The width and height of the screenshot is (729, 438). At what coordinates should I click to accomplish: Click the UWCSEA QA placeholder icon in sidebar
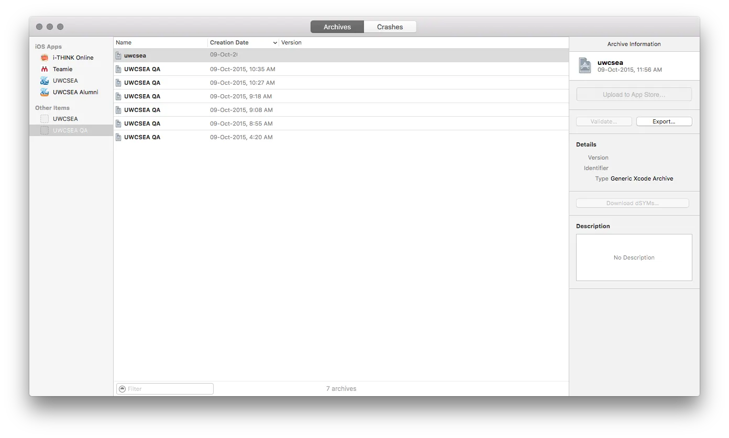coord(45,130)
